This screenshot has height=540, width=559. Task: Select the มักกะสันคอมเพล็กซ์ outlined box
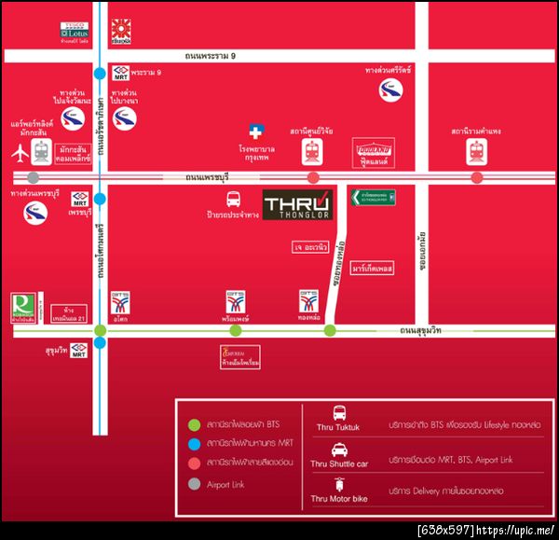click(x=73, y=154)
